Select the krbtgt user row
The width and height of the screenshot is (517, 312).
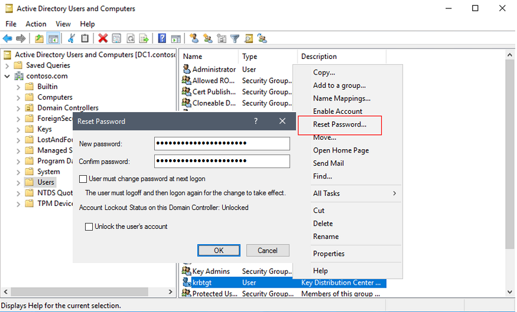pyautogui.click(x=284, y=283)
